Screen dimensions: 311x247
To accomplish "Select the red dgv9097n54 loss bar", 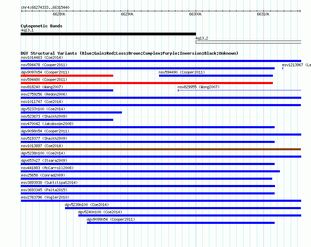I will pos(67,76).
